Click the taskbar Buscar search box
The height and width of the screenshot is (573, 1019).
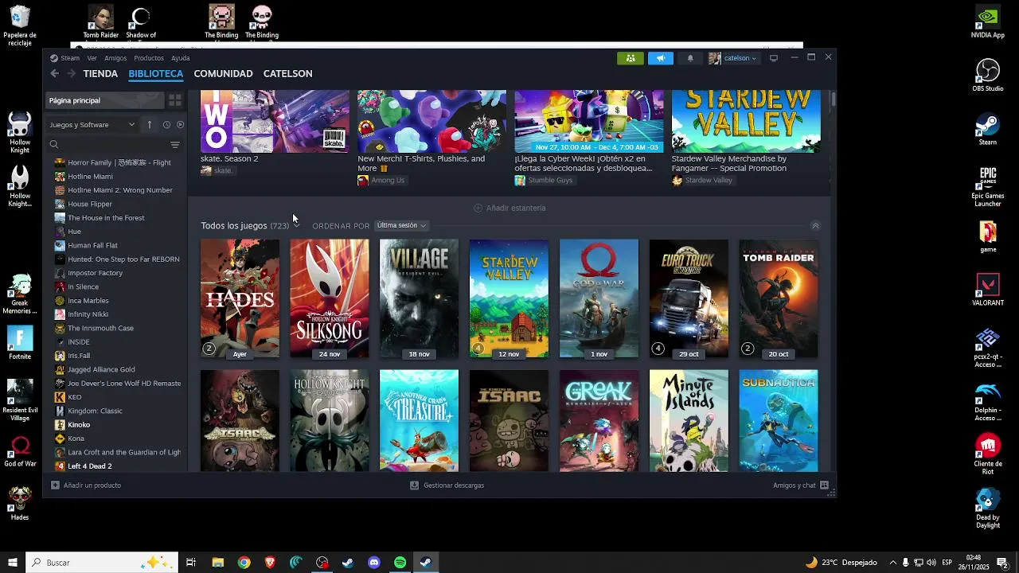click(x=102, y=563)
